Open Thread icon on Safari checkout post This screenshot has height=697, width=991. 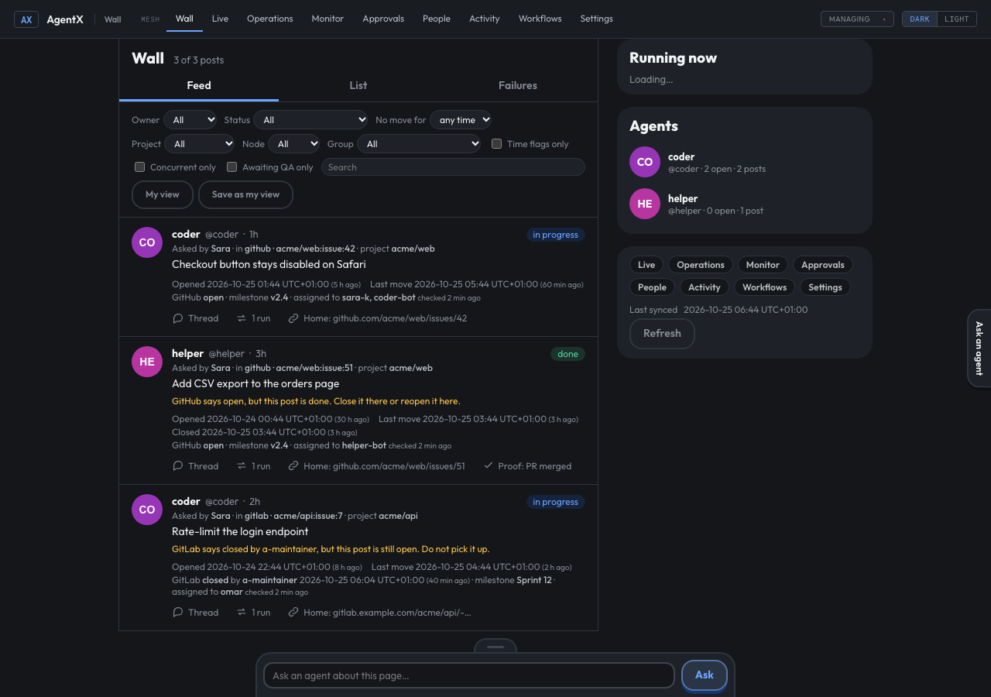[178, 318]
